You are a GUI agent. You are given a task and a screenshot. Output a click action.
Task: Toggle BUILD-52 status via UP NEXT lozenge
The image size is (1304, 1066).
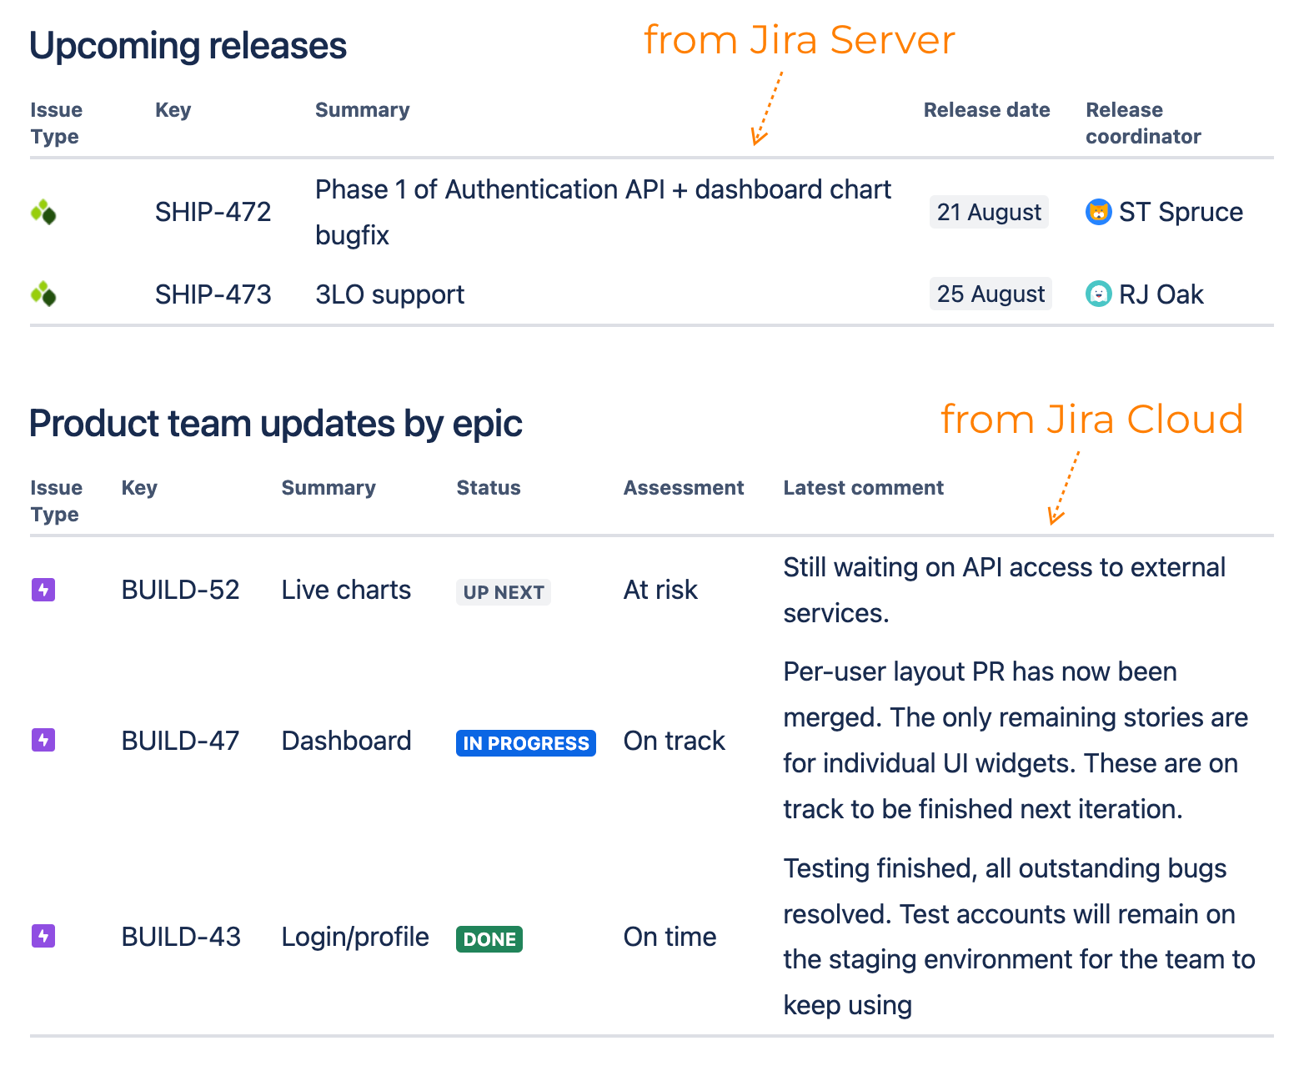503,592
